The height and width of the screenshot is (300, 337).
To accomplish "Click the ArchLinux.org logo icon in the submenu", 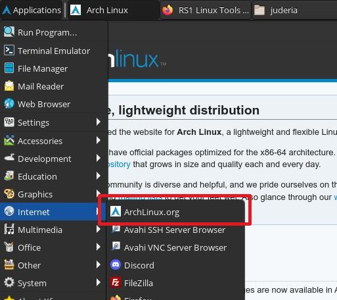I will point(116,212).
